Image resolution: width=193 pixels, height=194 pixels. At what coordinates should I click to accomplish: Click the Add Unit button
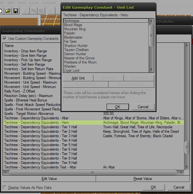(x=78, y=78)
